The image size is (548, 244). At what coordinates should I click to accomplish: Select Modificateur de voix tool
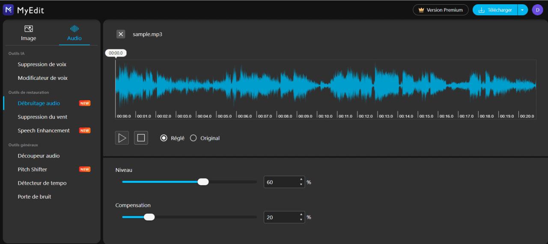coord(42,78)
